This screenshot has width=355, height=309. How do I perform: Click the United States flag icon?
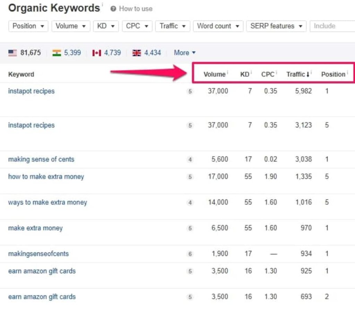tap(13, 53)
